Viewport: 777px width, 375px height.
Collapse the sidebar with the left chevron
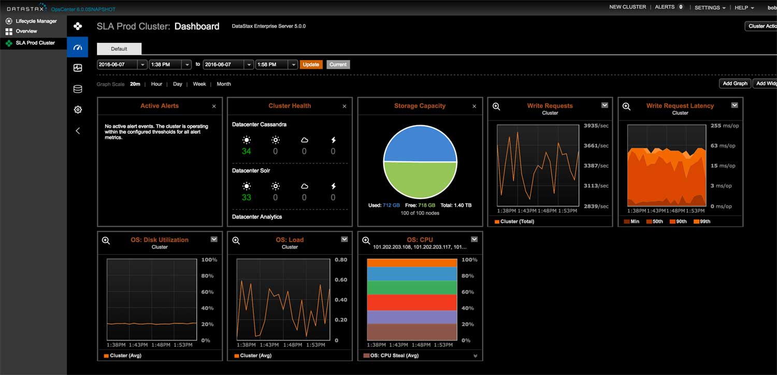(x=78, y=131)
